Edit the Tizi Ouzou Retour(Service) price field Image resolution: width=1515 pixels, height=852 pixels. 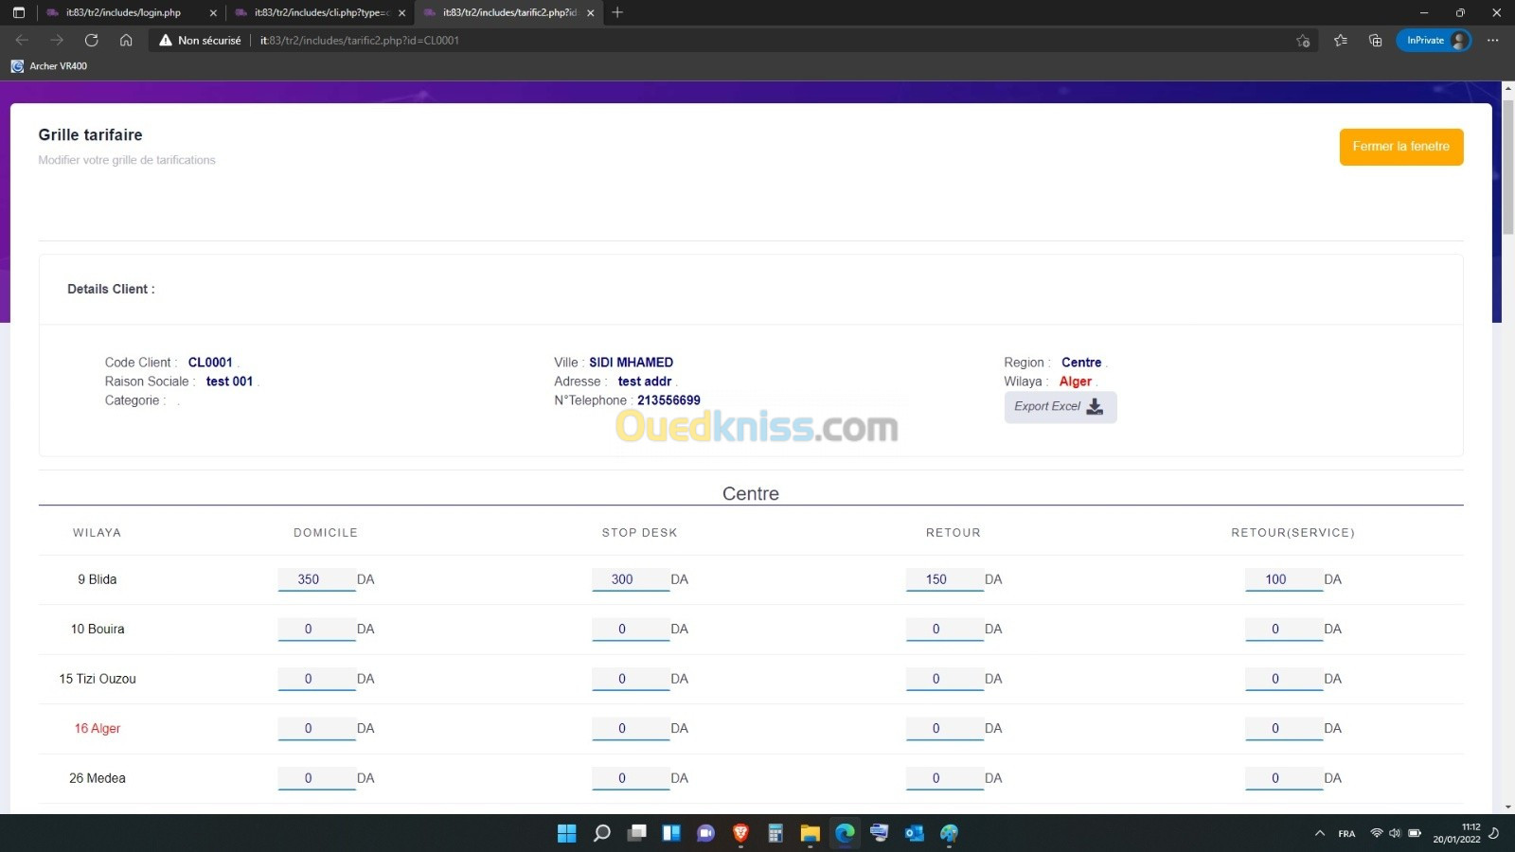(1284, 679)
